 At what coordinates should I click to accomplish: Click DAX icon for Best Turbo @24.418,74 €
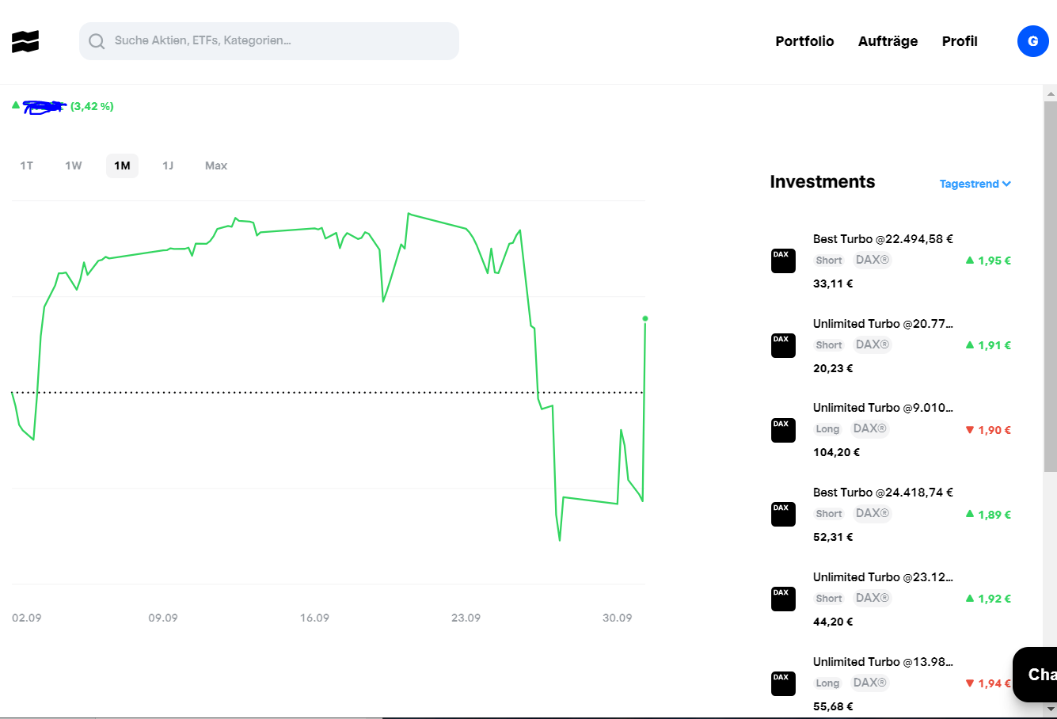coord(783,514)
